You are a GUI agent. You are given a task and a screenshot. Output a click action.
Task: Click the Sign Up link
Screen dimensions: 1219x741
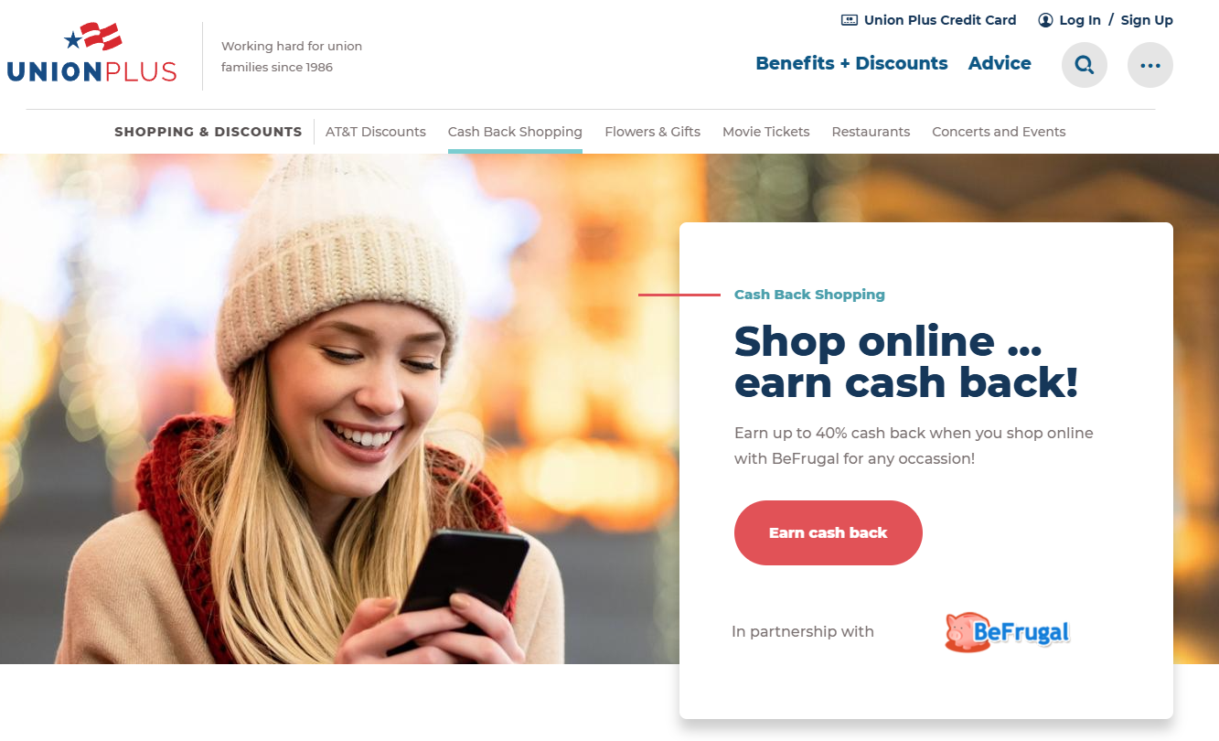1147,20
